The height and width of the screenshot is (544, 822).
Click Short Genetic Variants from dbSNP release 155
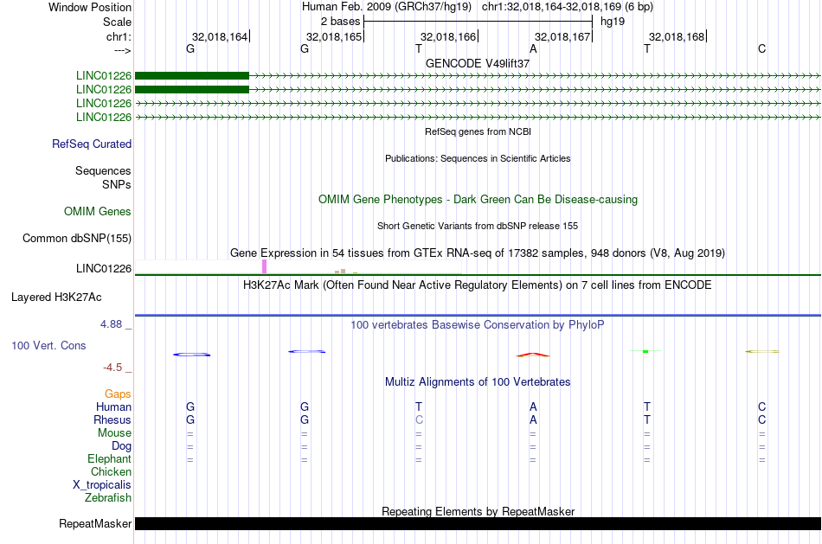click(x=478, y=226)
